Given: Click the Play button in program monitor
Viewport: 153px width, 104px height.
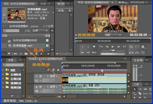Looking at the screenshot, I should pyautogui.click(x=113, y=47).
